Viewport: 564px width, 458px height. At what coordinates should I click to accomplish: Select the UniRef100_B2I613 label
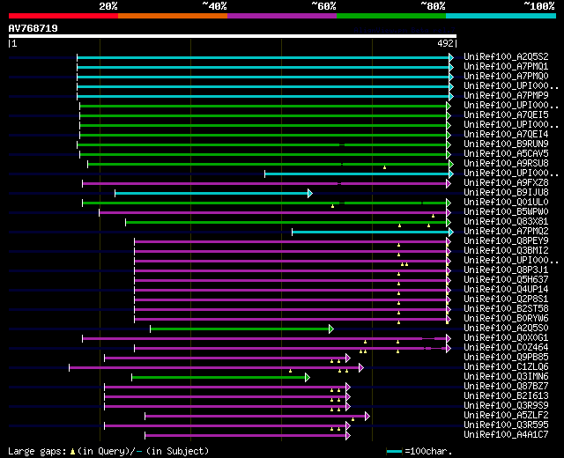click(x=506, y=396)
